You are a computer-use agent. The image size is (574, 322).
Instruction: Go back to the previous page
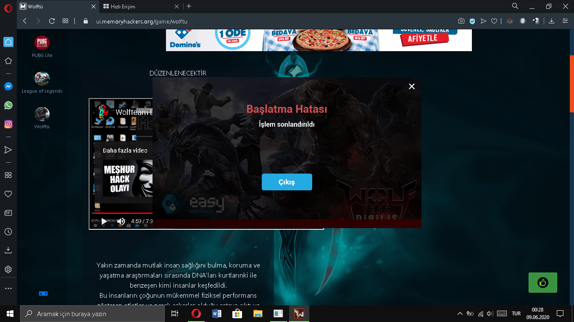tap(25, 21)
